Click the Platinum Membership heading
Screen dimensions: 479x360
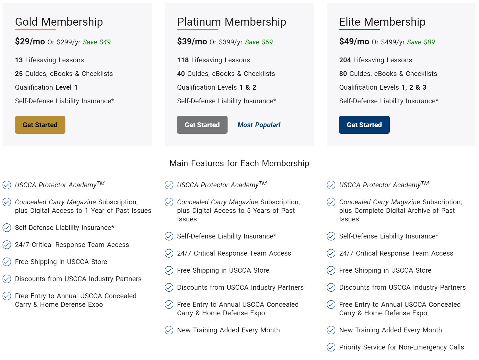(232, 22)
